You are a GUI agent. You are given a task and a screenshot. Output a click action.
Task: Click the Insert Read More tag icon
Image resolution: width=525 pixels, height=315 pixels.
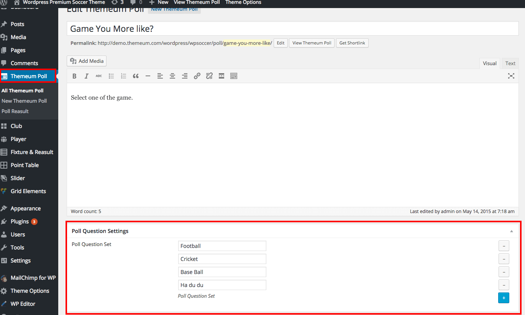[221, 76]
